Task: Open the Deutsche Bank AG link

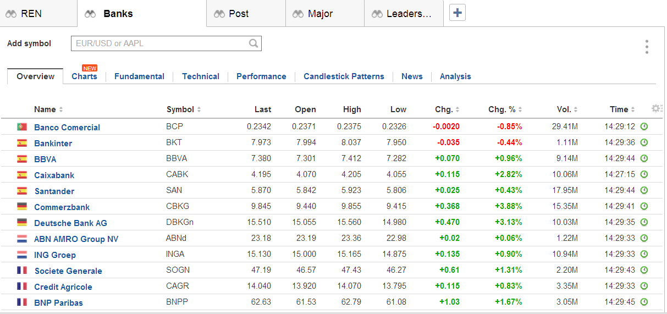Action: 70,223
